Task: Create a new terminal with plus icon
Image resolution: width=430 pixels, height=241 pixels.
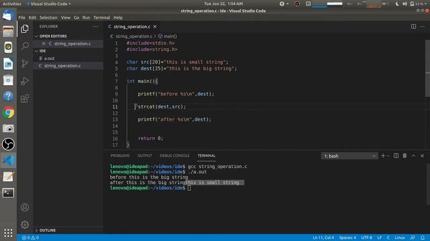Action: tap(383, 156)
